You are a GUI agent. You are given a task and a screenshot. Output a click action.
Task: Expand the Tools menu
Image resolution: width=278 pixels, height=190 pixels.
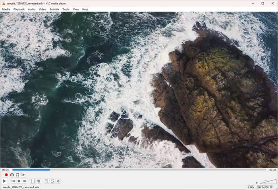(66, 9)
